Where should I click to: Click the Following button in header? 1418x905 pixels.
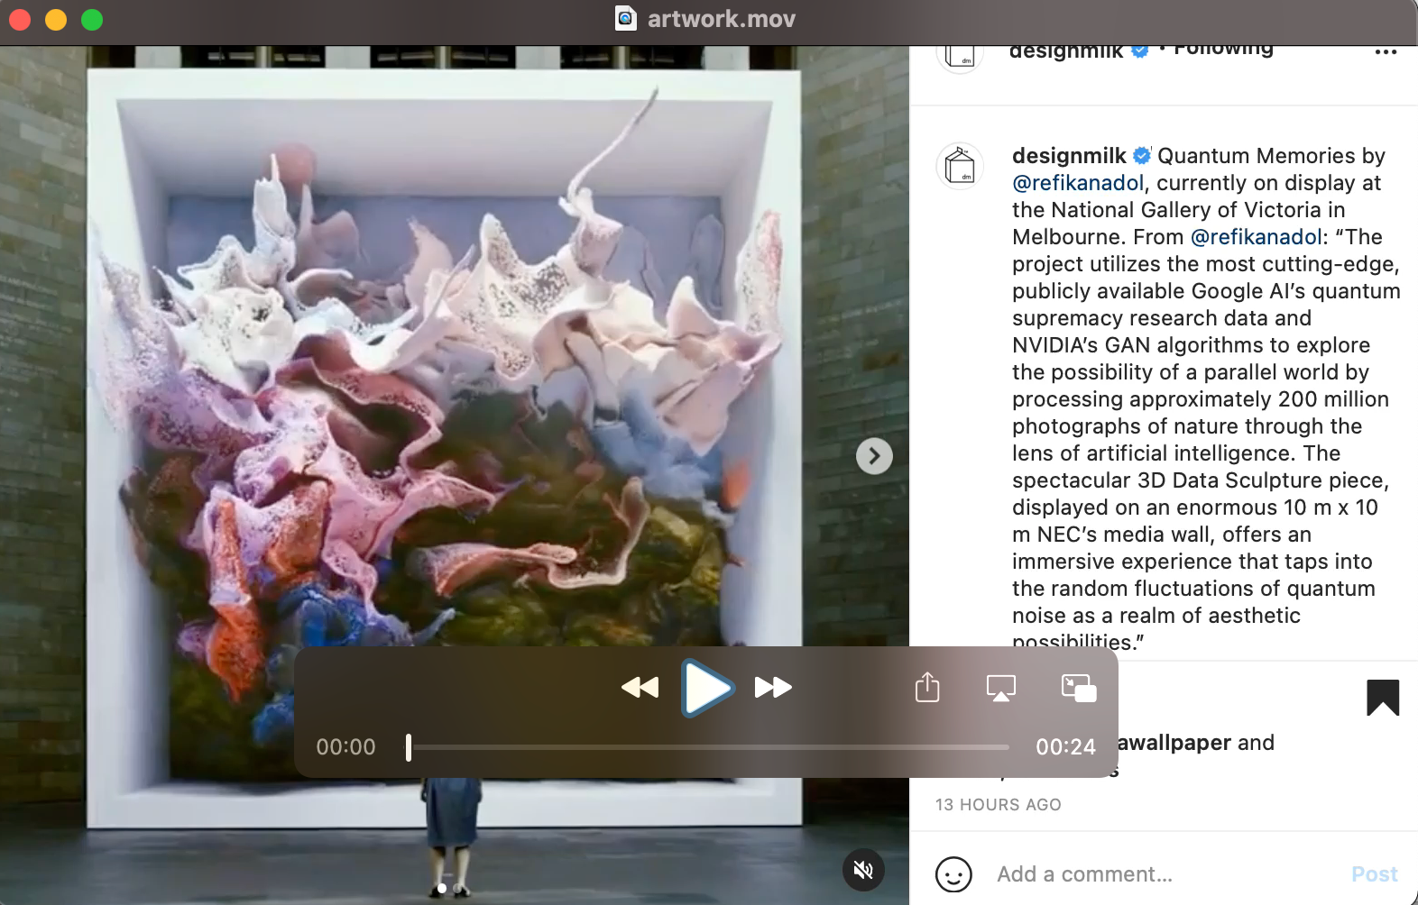click(1223, 50)
